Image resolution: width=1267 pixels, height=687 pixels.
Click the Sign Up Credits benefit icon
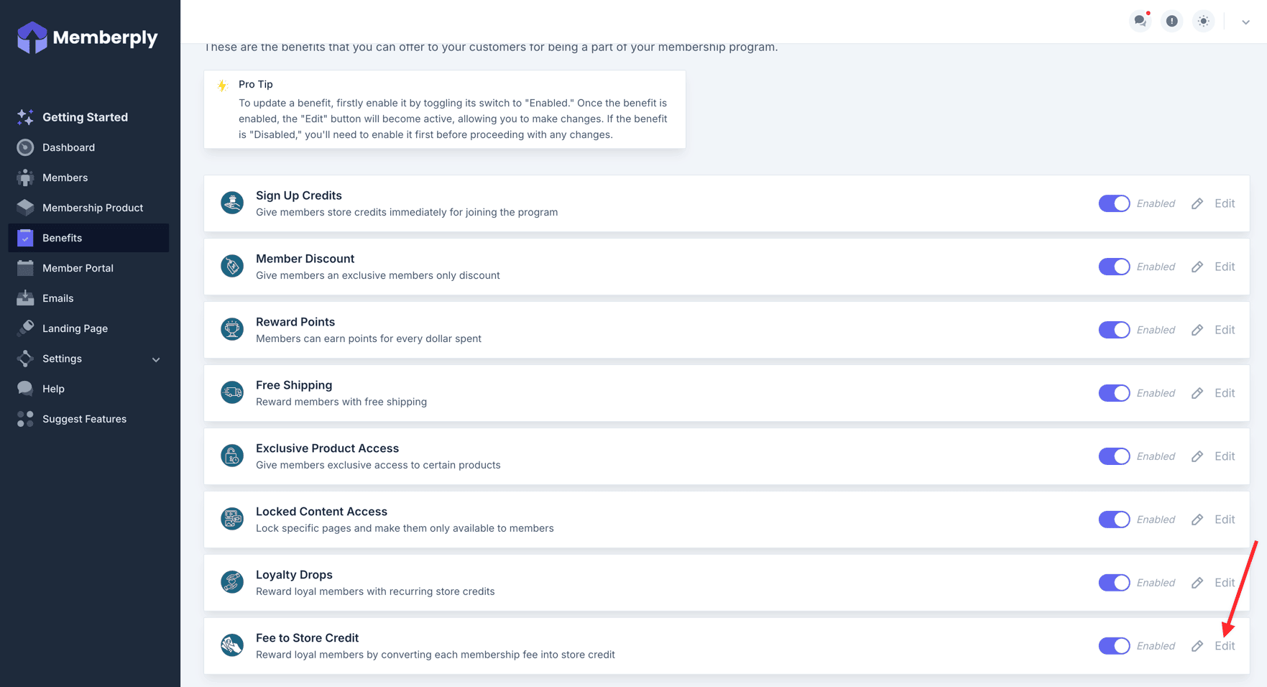pos(232,203)
